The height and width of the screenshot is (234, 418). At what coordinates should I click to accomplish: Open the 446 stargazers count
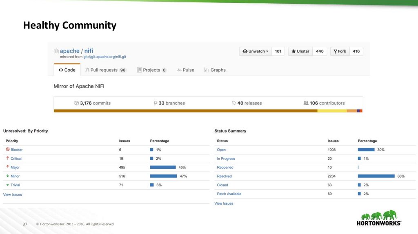(320, 51)
